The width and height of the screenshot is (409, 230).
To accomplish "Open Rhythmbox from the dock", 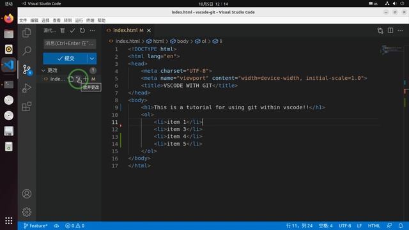I will pyautogui.click(x=9, y=49).
